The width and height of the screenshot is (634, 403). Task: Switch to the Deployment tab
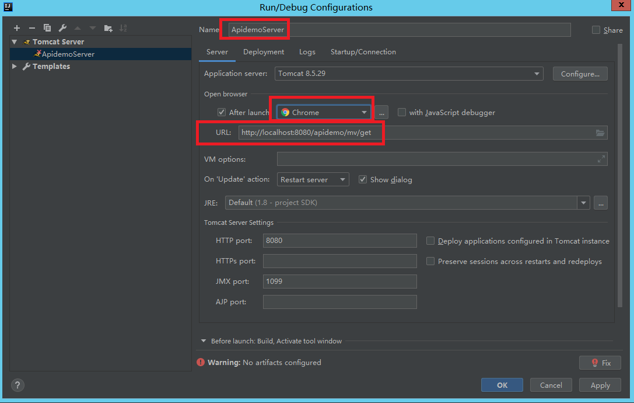click(x=264, y=52)
